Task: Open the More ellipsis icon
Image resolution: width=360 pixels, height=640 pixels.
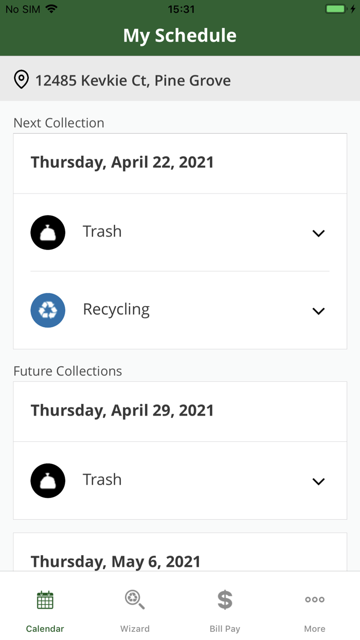Action: [315, 600]
